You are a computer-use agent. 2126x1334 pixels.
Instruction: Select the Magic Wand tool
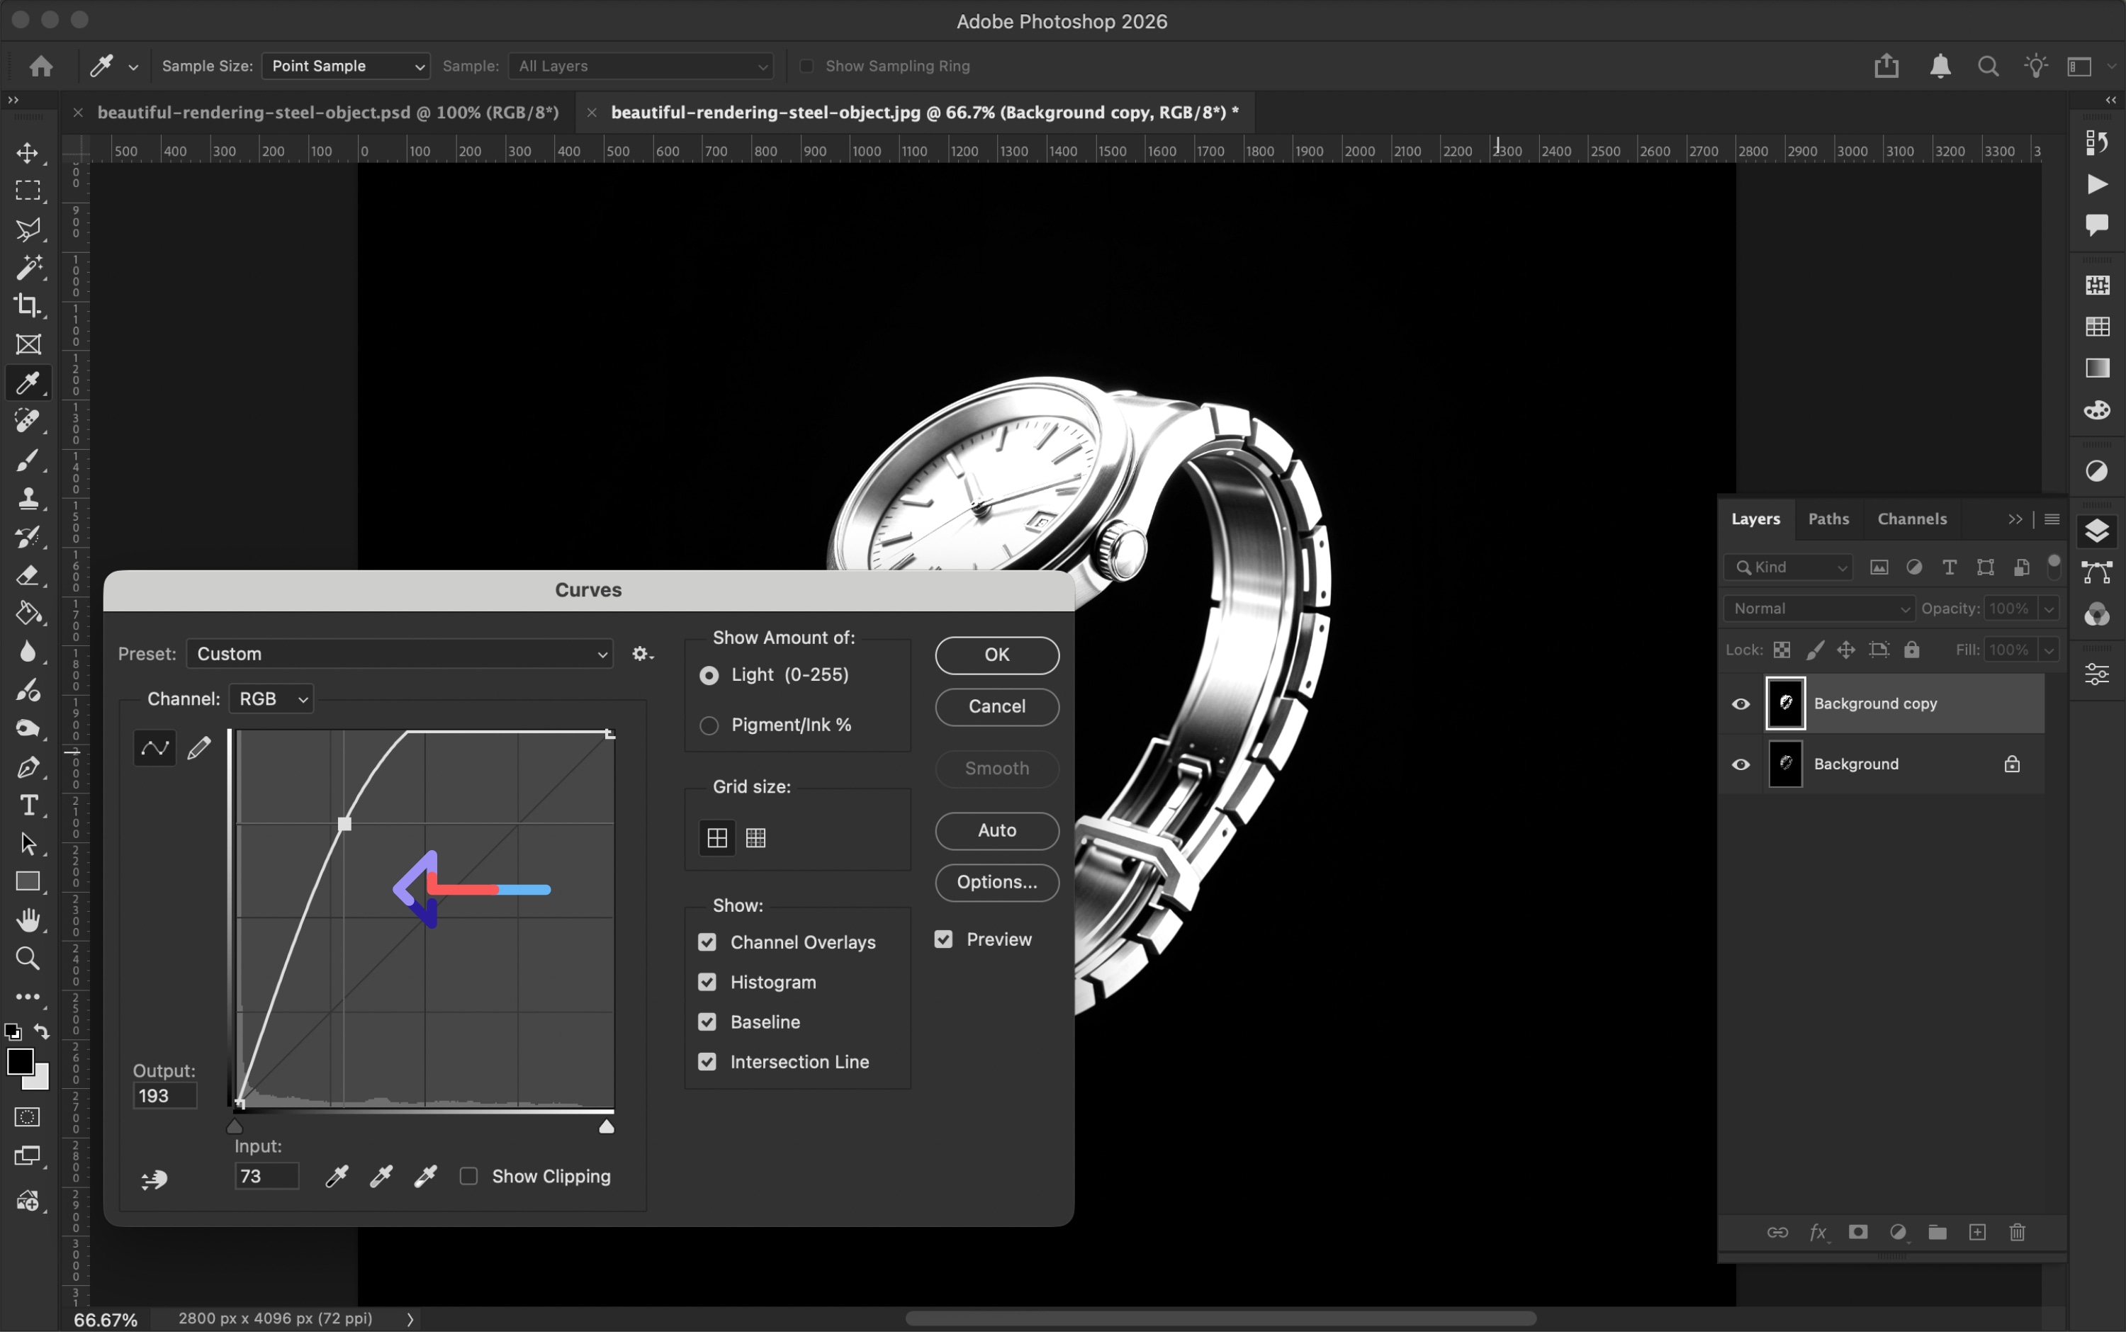point(28,267)
